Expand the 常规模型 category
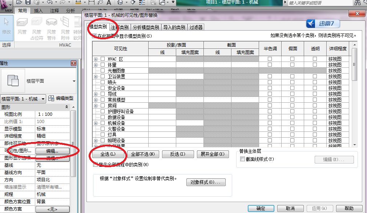The height and width of the screenshot is (213, 367). click(x=96, y=100)
